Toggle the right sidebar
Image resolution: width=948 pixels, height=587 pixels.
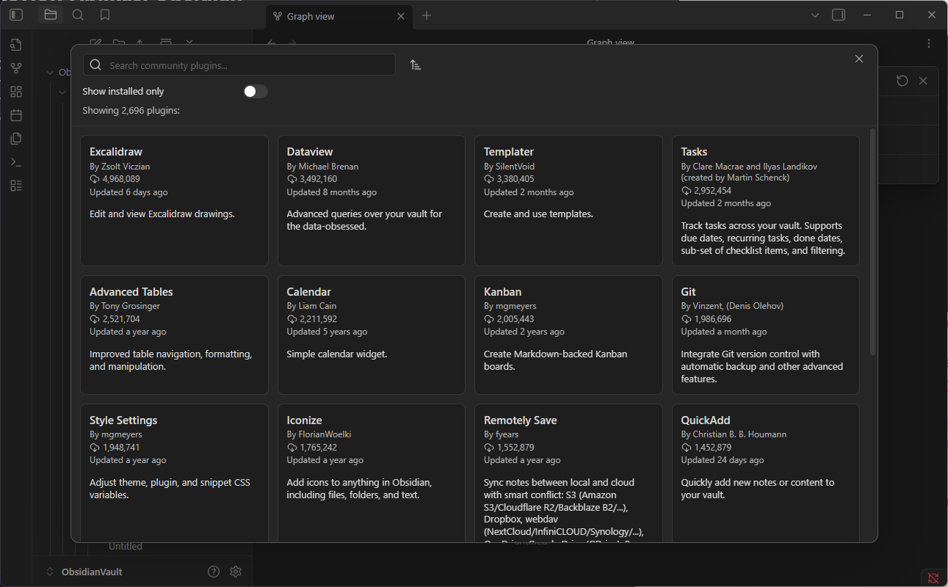[839, 15]
